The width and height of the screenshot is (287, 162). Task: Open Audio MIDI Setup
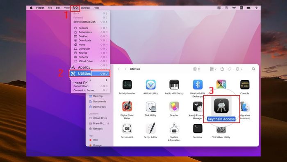click(x=174, y=85)
